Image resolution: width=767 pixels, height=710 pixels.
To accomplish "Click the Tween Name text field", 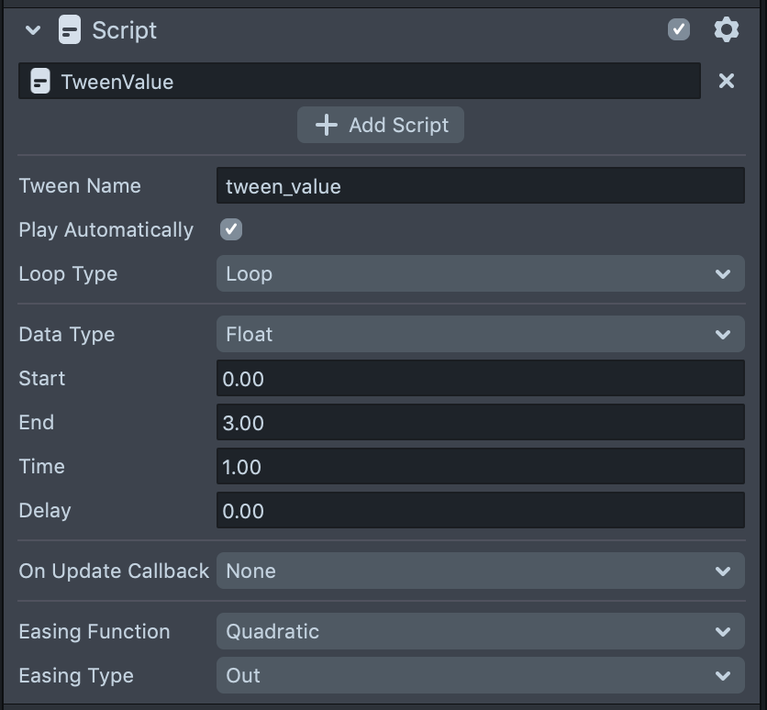I will click(480, 186).
